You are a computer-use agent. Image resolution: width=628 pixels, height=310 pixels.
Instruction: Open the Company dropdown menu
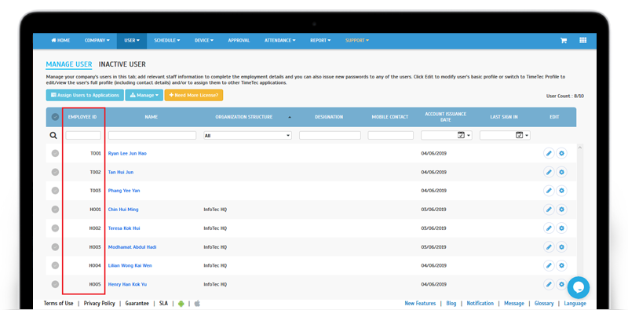pyautogui.click(x=97, y=41)
